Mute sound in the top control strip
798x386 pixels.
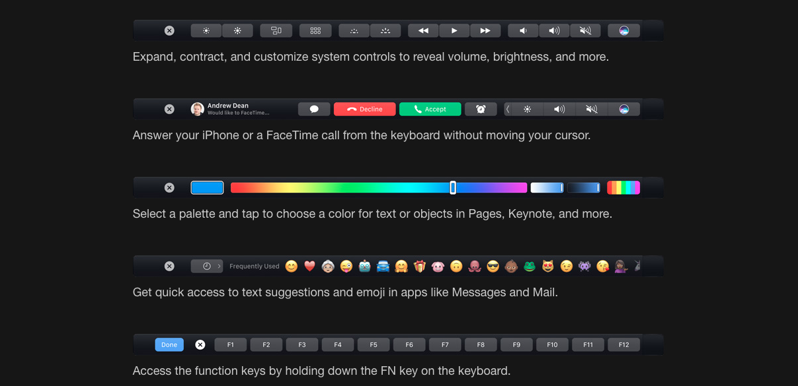pyautogui.click(x=585, y=30)
